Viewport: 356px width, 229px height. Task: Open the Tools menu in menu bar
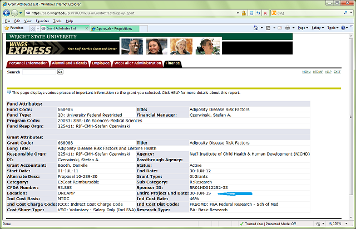(57, 21)
